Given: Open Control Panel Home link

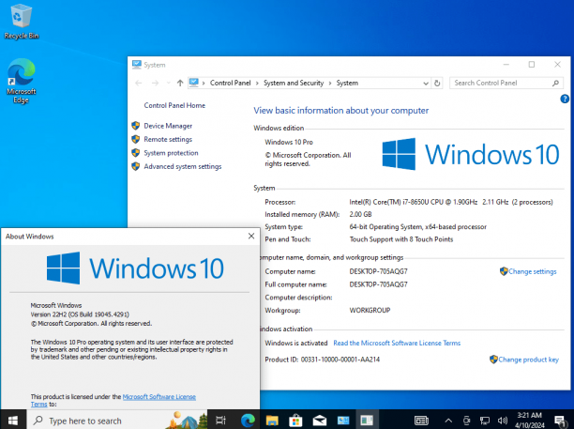Looking at the screenshot, I should (174, 105).
